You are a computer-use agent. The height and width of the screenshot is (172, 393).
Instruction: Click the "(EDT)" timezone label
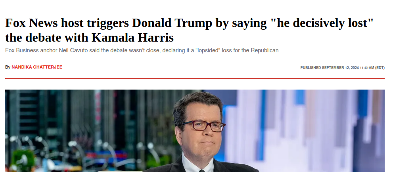click(x=380, y=68)
